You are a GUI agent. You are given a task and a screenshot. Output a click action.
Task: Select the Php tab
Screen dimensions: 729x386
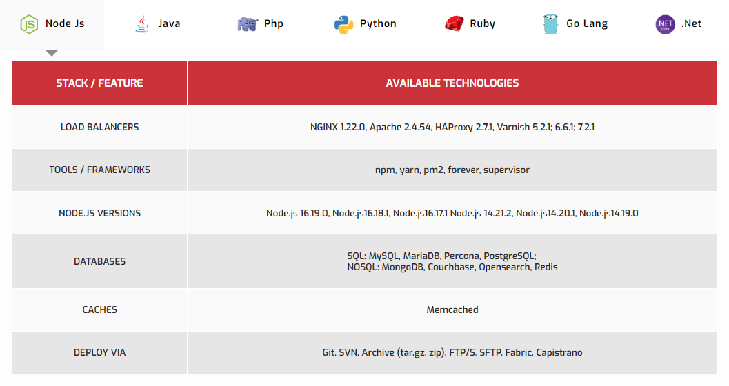click(x=261, y=25)
